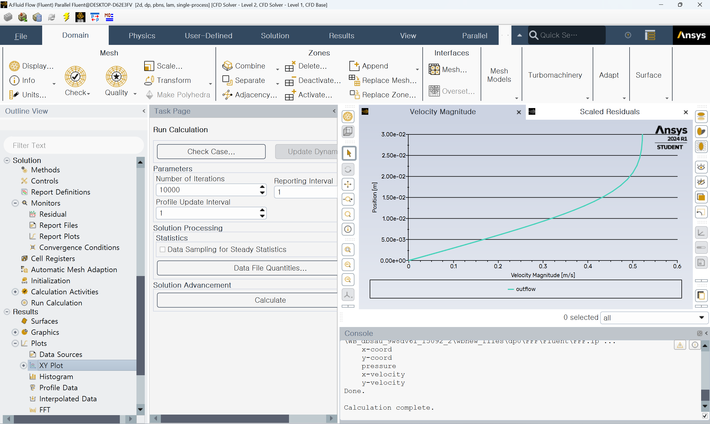Expand the Calculation Activities node
The height and width of the screenshot is (424, 710).
pyautogui.click(x=15, y=292)
